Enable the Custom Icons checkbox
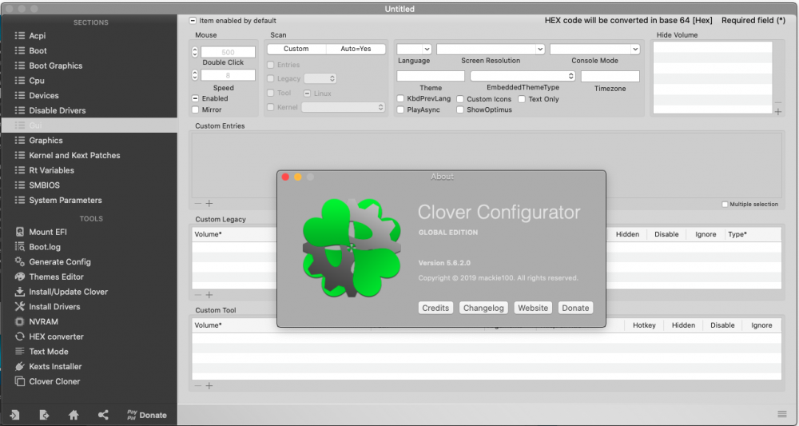799x426 pixels. (x=460, y=99)
